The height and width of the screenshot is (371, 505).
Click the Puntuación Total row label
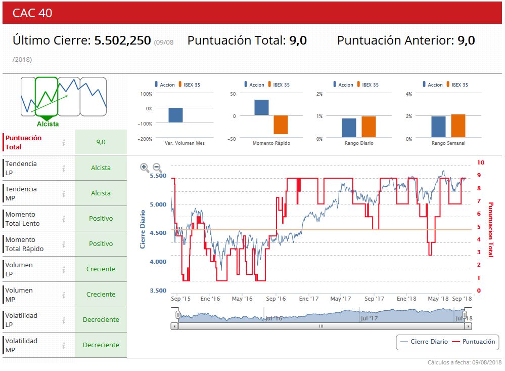coord(24,142)
